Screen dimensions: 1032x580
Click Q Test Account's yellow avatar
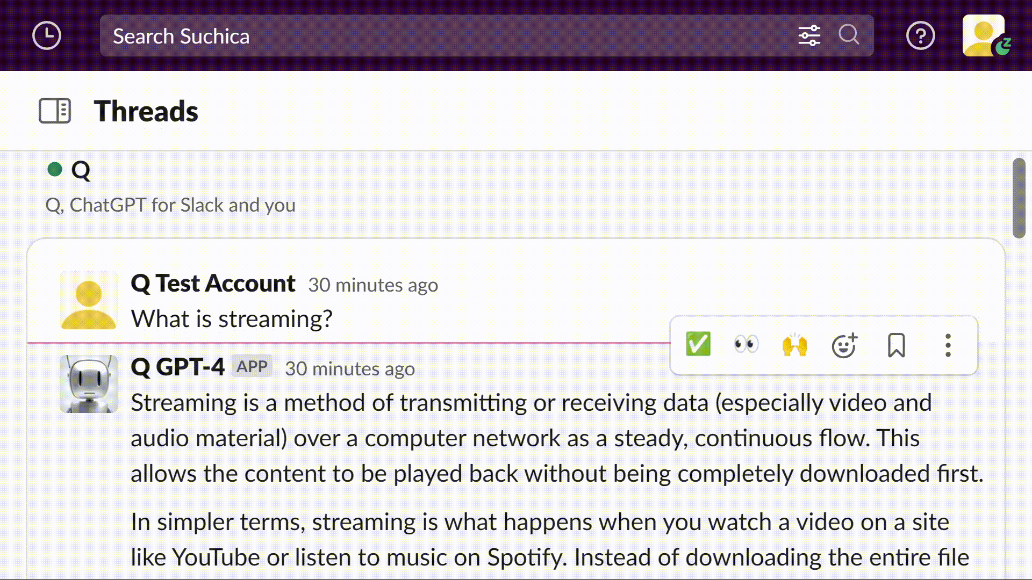(x=89, y=300)
